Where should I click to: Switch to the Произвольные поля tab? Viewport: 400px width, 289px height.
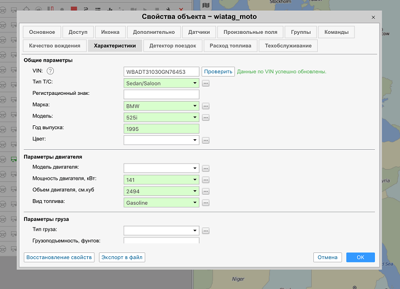point(250,32)
